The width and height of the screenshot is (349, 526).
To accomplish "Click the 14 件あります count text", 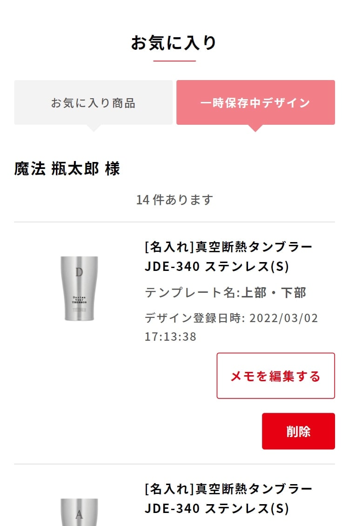I will pos(174,200).
